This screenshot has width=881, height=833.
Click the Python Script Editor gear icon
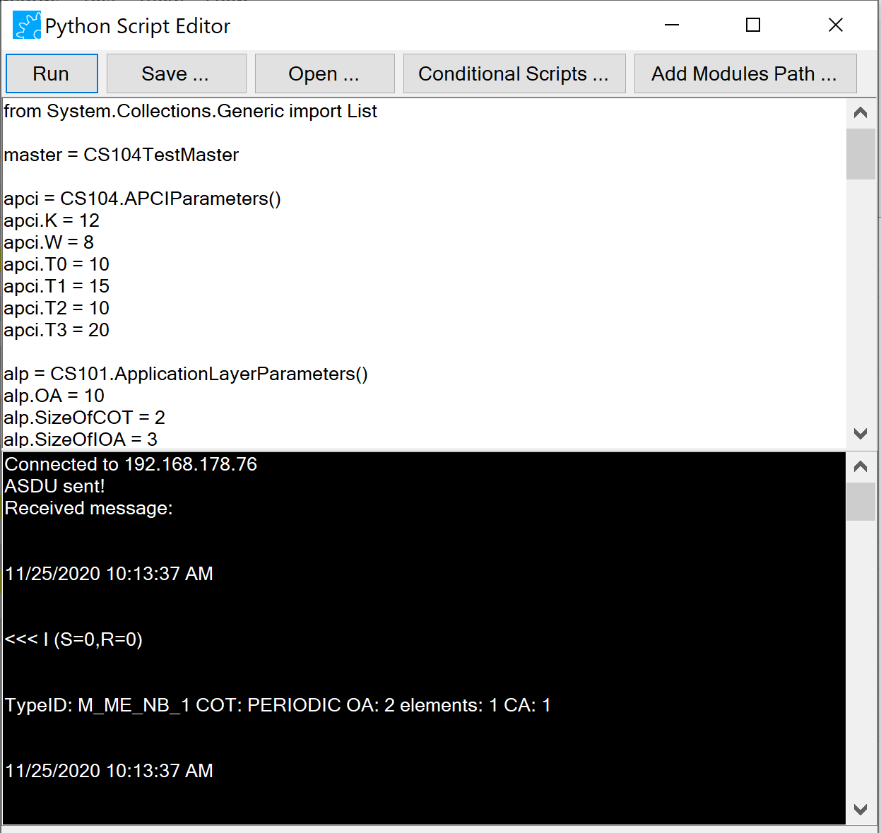(27, 26)
